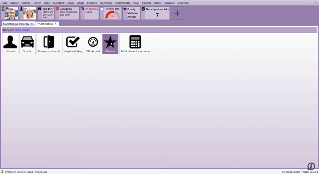Screen dimensions: 319x174
Task: Click the info icon in bottom-right corner
Action: [x=311, y=166]
